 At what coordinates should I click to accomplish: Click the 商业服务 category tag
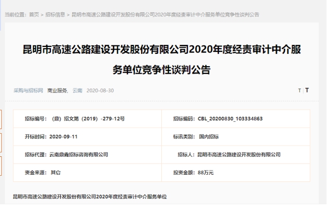tap(58, 90)
